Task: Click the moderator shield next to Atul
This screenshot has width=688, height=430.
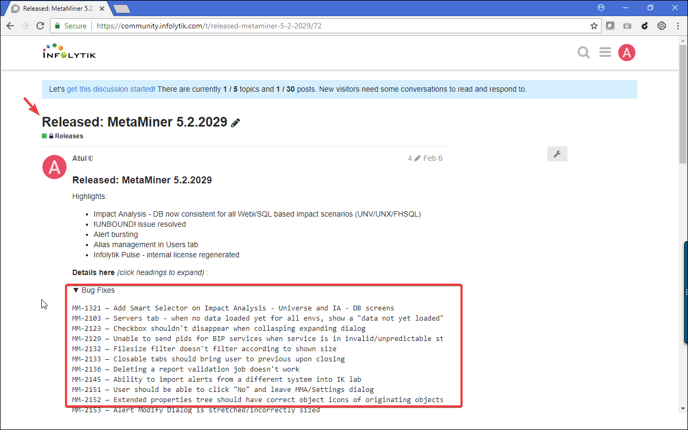Action: click(x=91, y=159)
